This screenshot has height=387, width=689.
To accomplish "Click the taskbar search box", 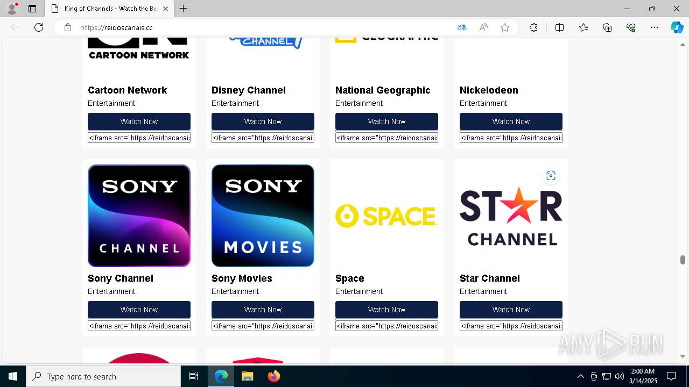I will (103, 376).
